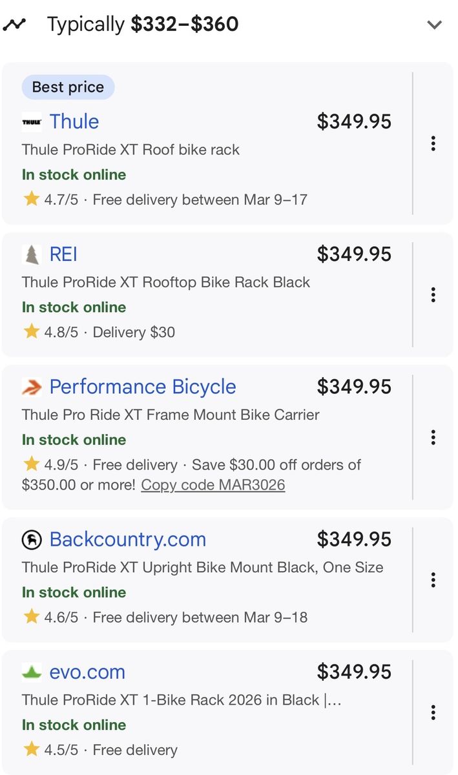Click the Performance Bicycle logo icon
The height and width of the screenshot is (775, 458).
click(x=32, y=387)
